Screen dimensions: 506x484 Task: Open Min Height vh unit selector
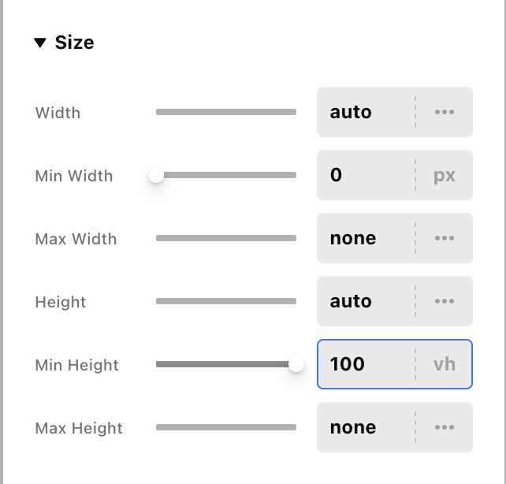[445, 364]
